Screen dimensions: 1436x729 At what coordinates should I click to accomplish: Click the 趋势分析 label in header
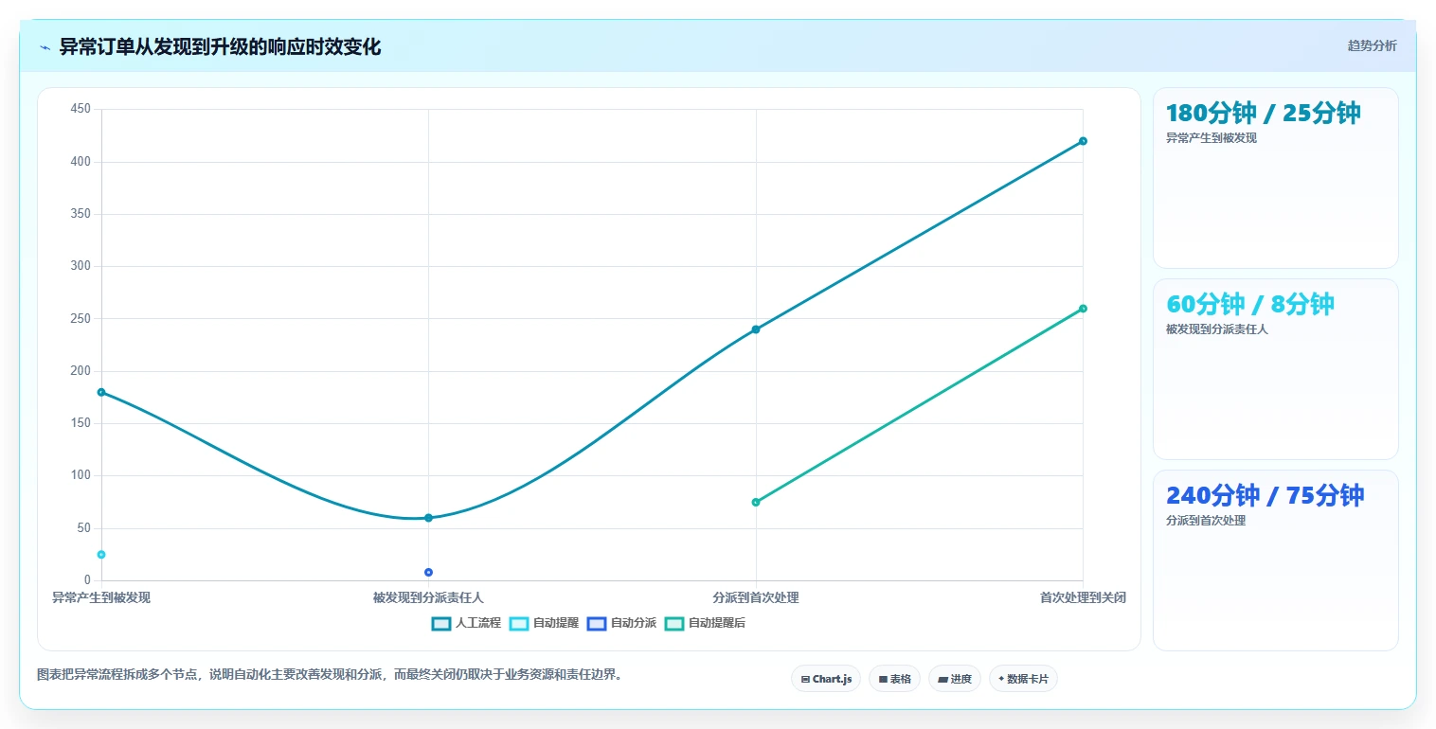click(1372, 45)
